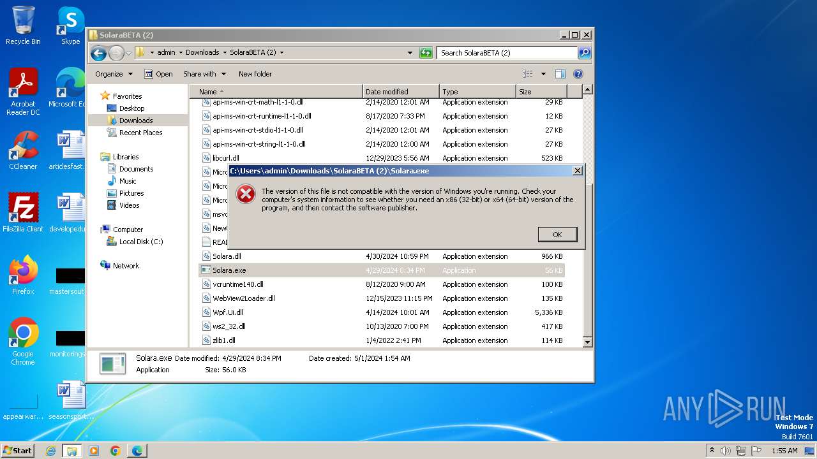Open Recent Places in Favorites
The width and height of the screenshot is (817, 459).
click(140, 133)
